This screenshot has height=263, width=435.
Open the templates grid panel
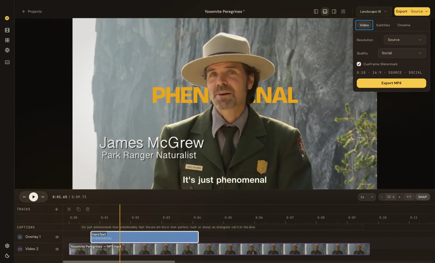pos(7,40)
